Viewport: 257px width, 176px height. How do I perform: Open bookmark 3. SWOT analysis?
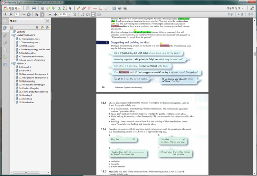(27, 46)
